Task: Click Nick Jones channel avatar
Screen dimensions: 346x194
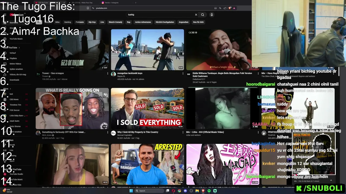Action: (38, 133)
